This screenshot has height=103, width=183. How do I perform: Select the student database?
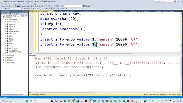(x=10, y=43)
